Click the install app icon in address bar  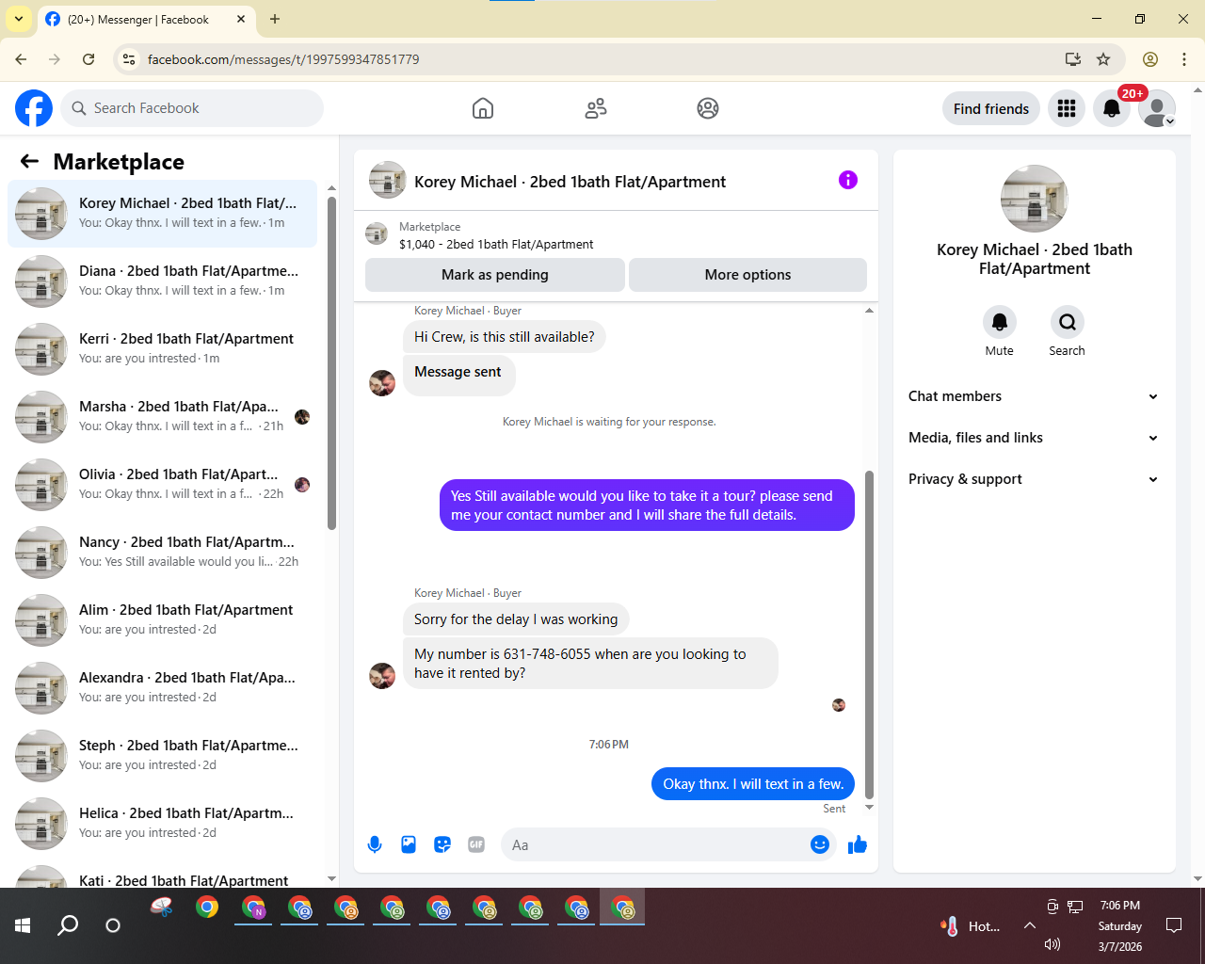[x=1072, y=59]
